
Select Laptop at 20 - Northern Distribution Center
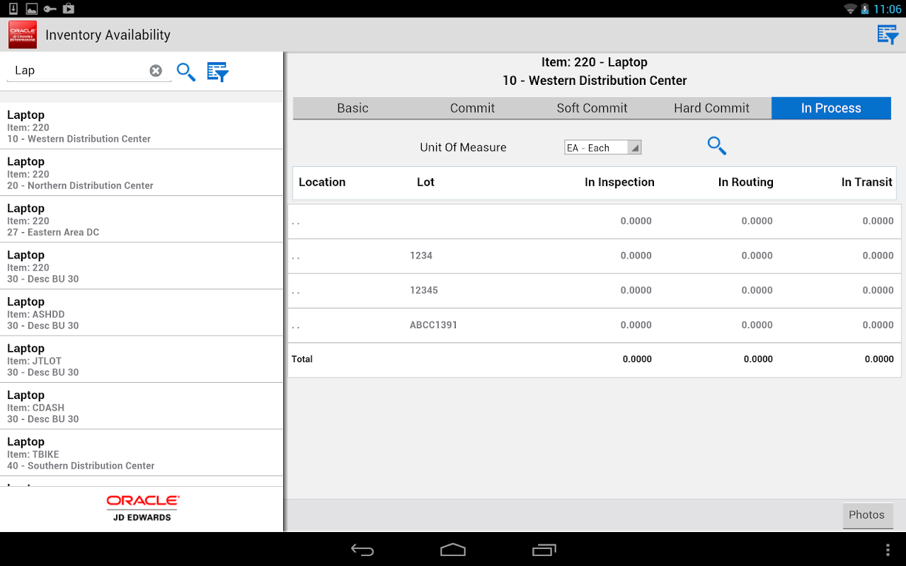click(142, 173)
